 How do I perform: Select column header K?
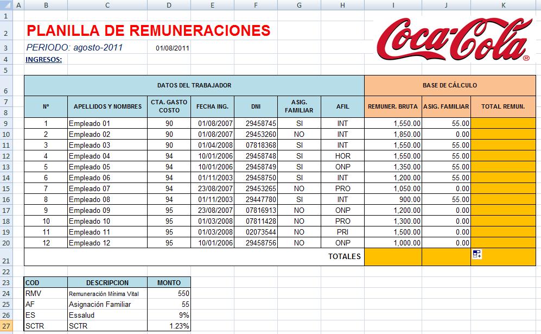tap(503, 5)
